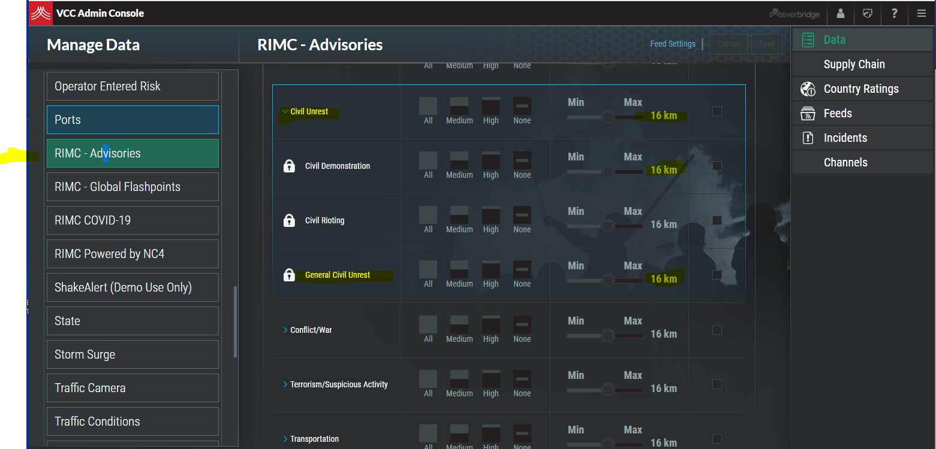Open Country Ratings from the menu
Viewport: 936px width, 449px height.
863,89
